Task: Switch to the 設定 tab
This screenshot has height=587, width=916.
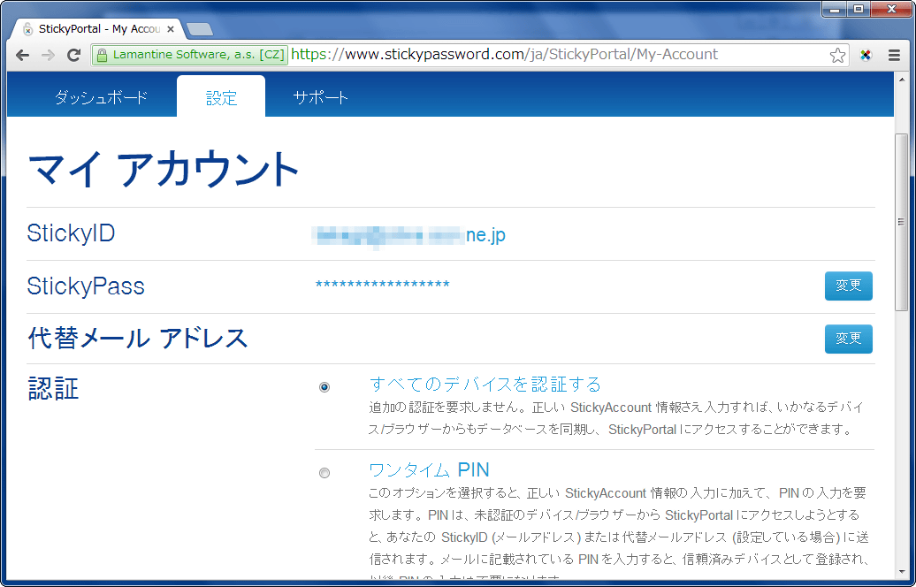Action: [x=221, y=97]
